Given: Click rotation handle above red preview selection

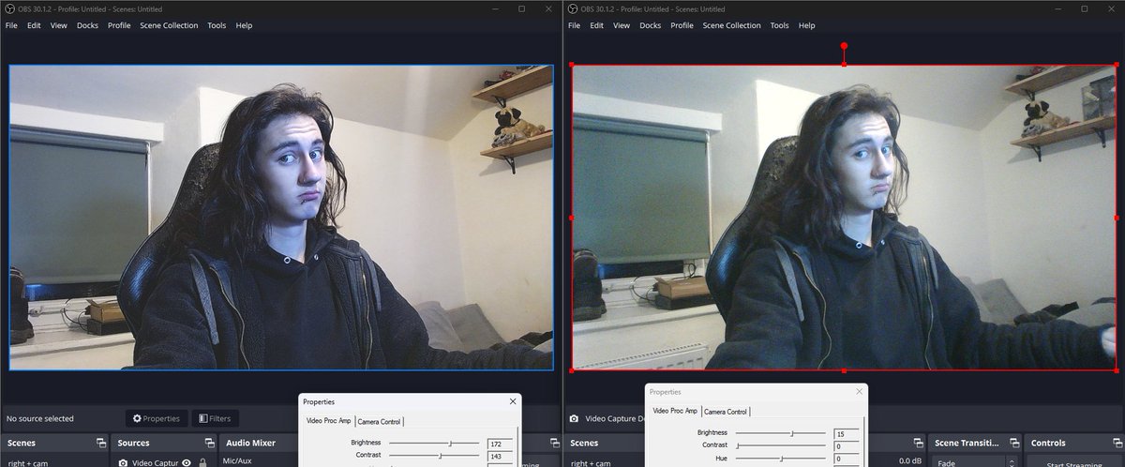Looking at the screenshot, I should 844,45.
